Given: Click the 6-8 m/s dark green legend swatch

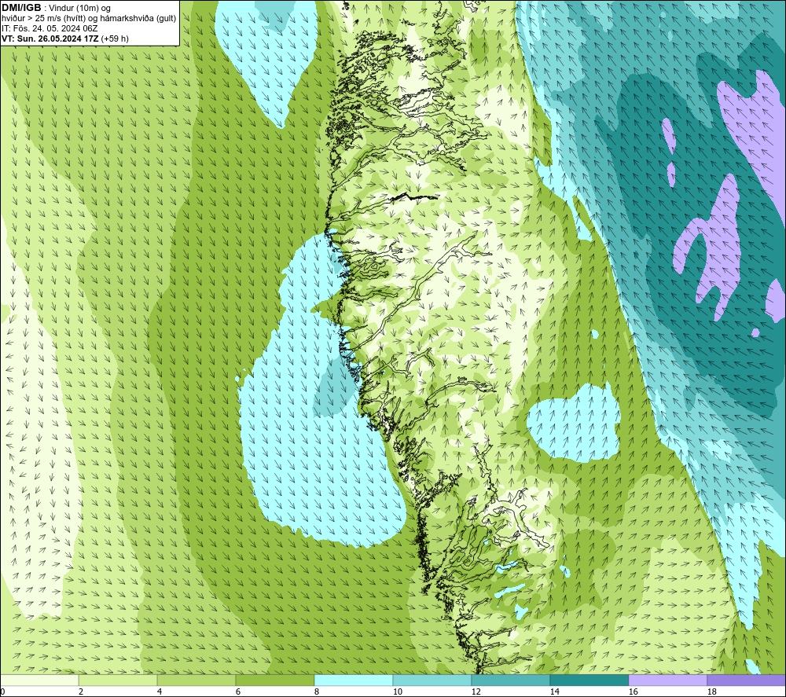Looking at the screenshot, I should click(274, 680).
